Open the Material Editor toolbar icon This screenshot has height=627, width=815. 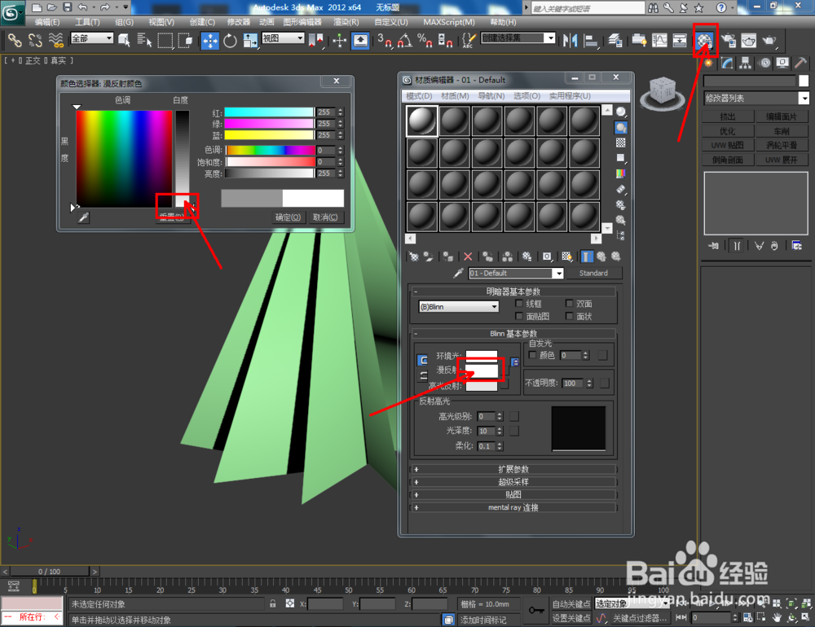[704, 41]
